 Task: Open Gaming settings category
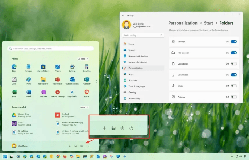143,92
